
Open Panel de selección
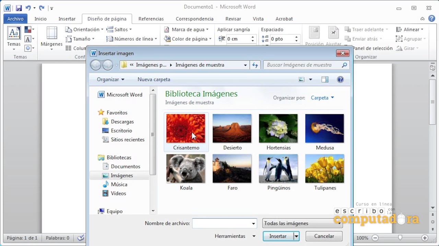(x=373, y=48)
